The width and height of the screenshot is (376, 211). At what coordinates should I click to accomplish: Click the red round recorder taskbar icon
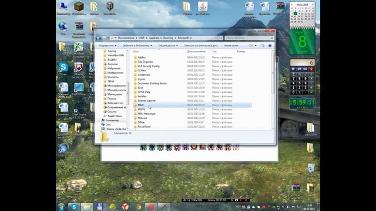(151, 207)
